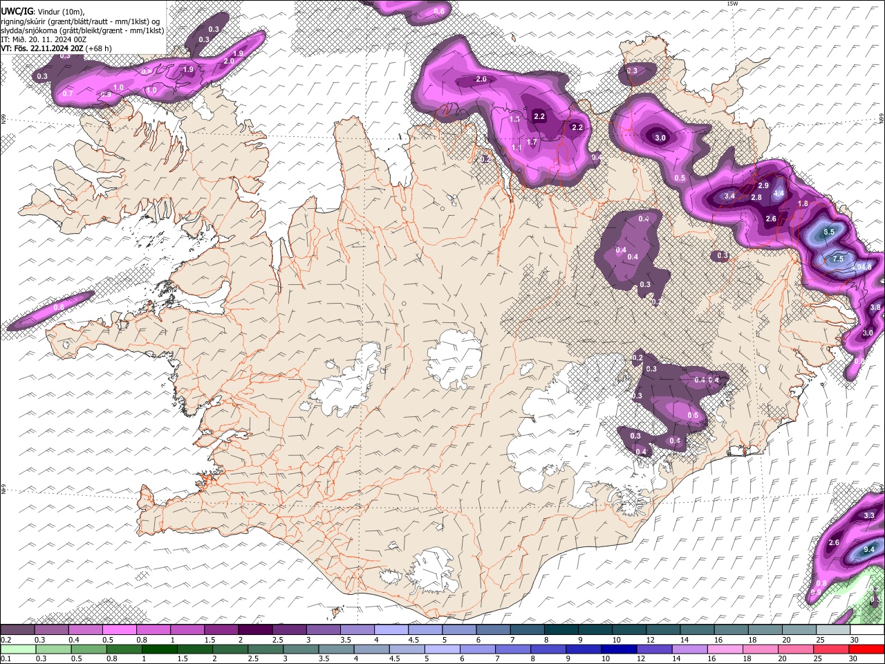Click the lavender swatch at 5 on the lower scale
The image size is (885, 664).
[442, 649]
